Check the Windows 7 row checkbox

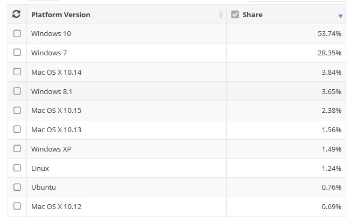pyautogui.click(x=17, y=53)
